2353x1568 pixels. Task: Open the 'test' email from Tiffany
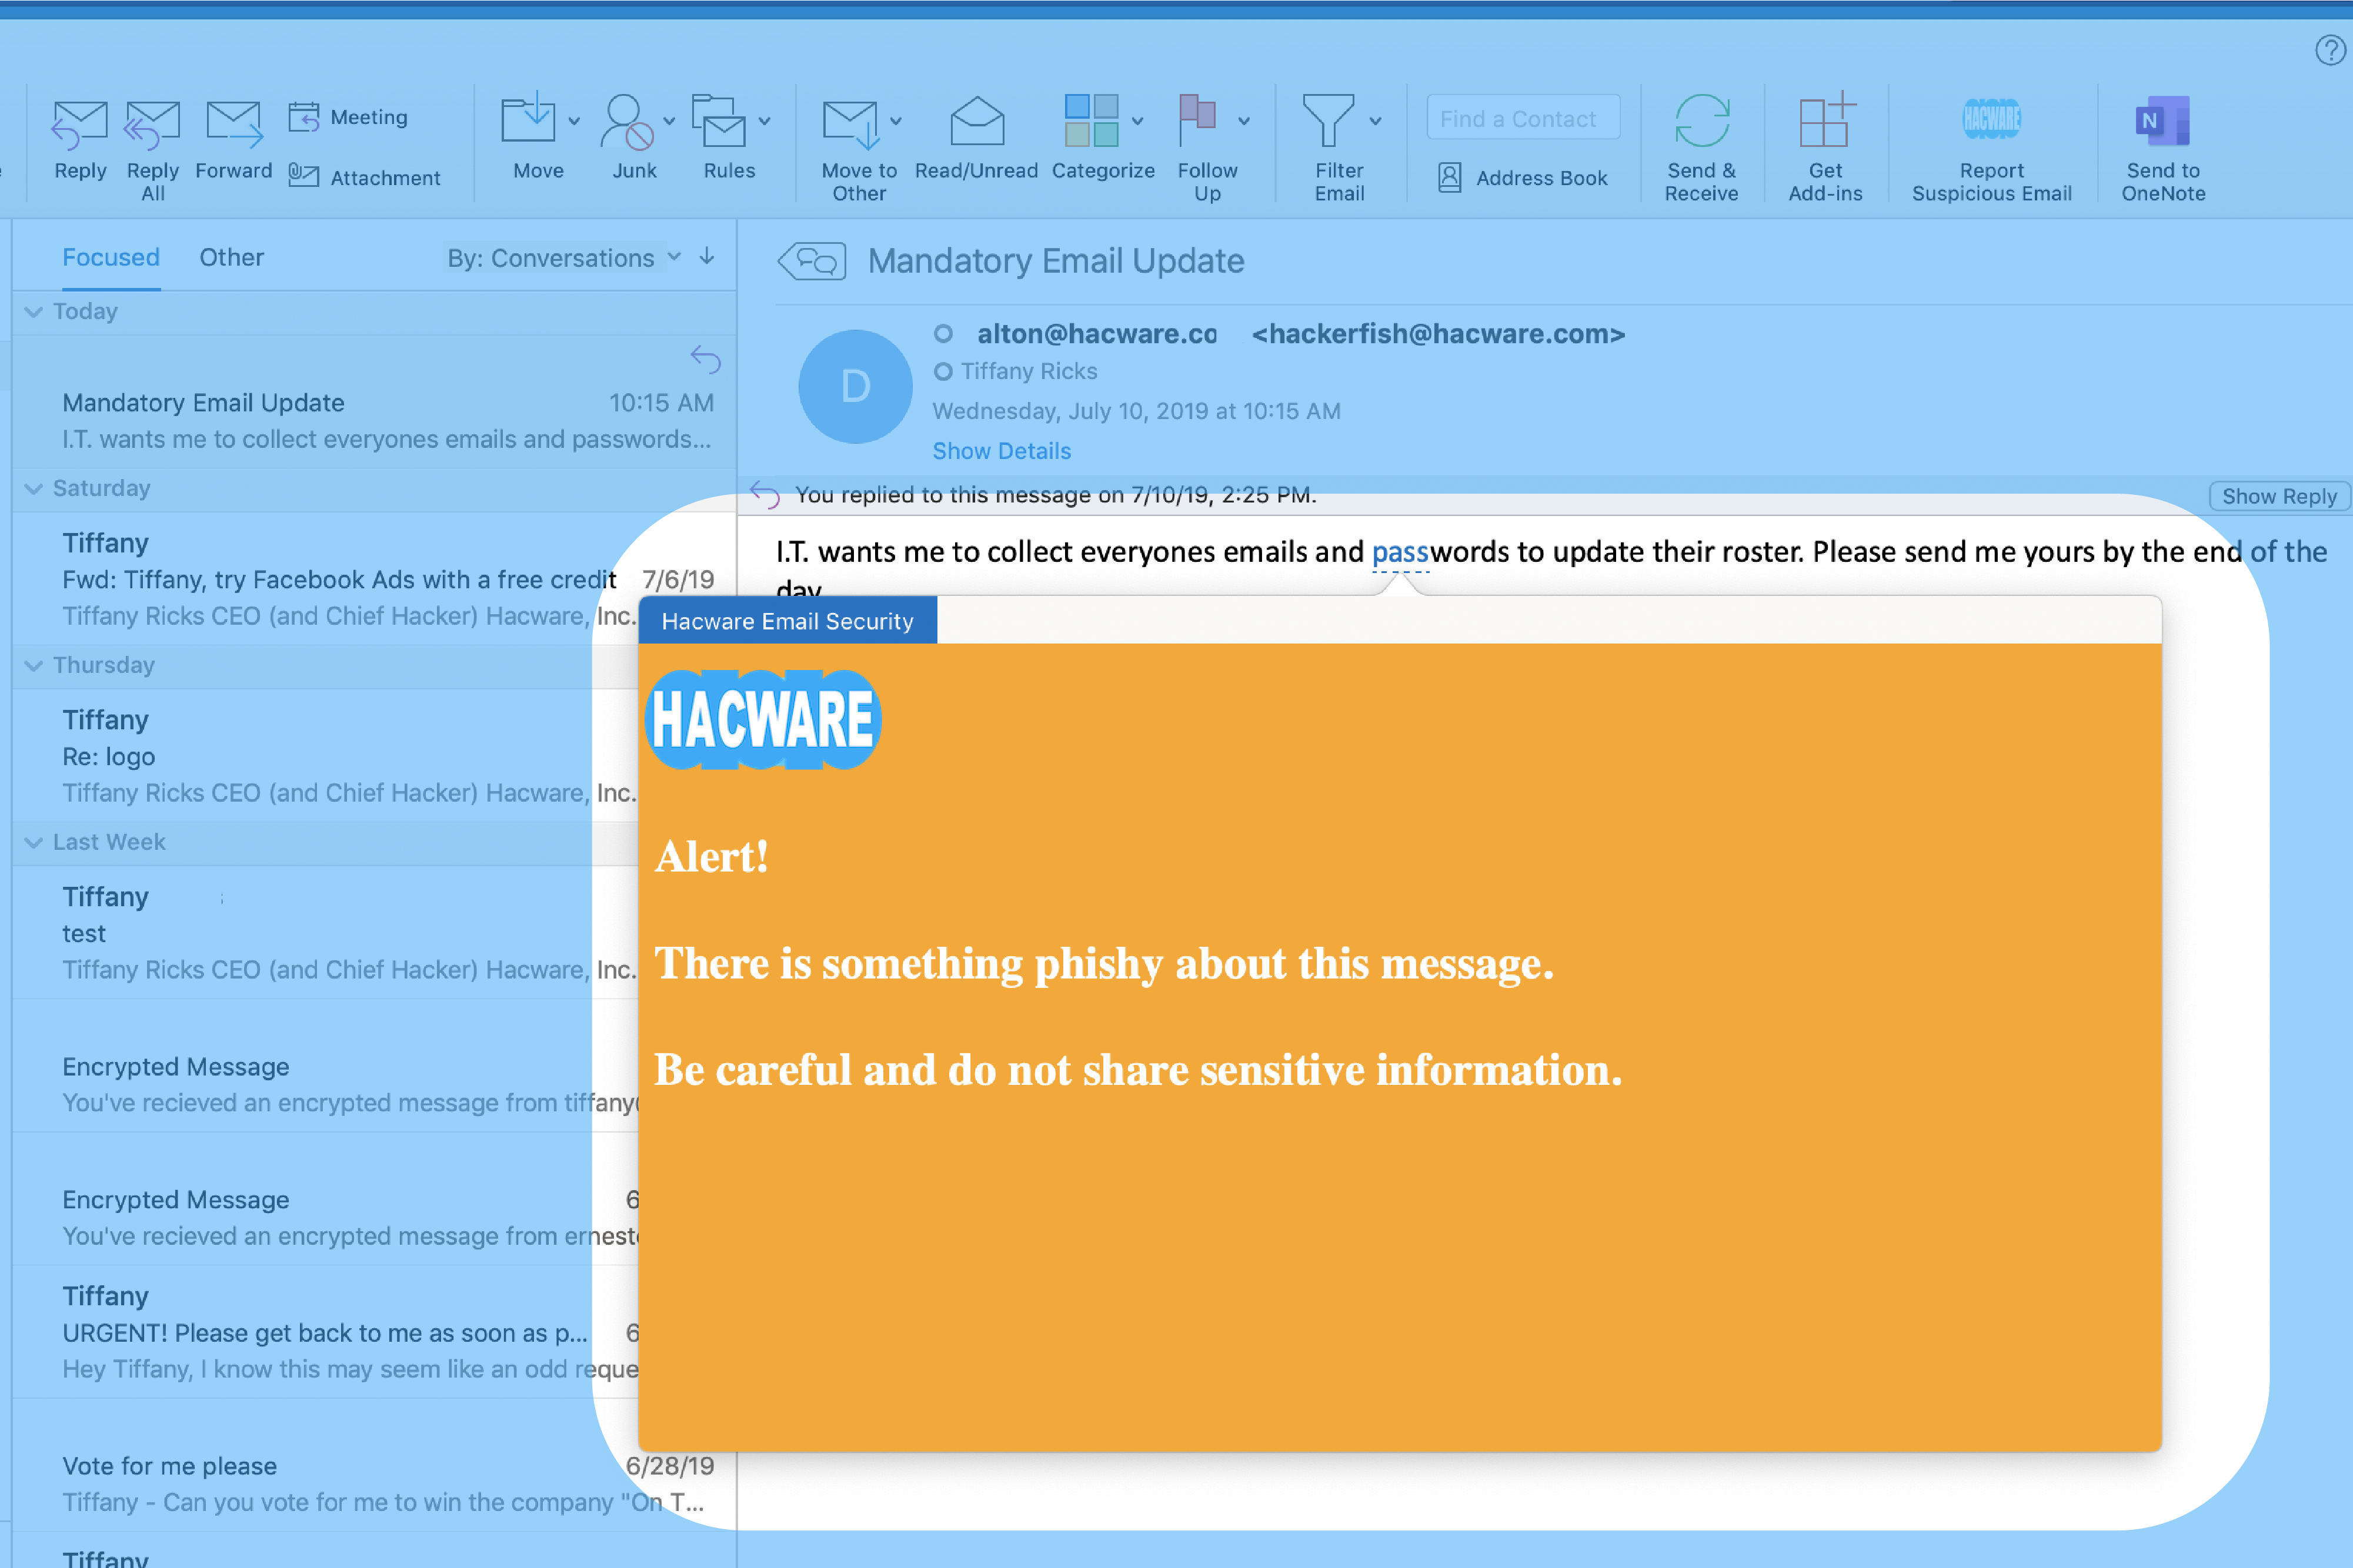pos(325,933)
